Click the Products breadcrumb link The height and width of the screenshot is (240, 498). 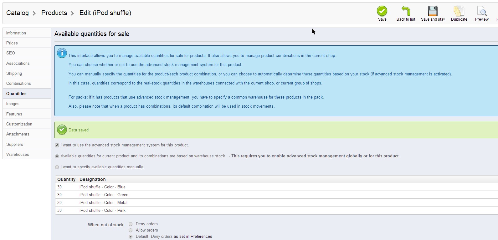[x=54, y=13]
